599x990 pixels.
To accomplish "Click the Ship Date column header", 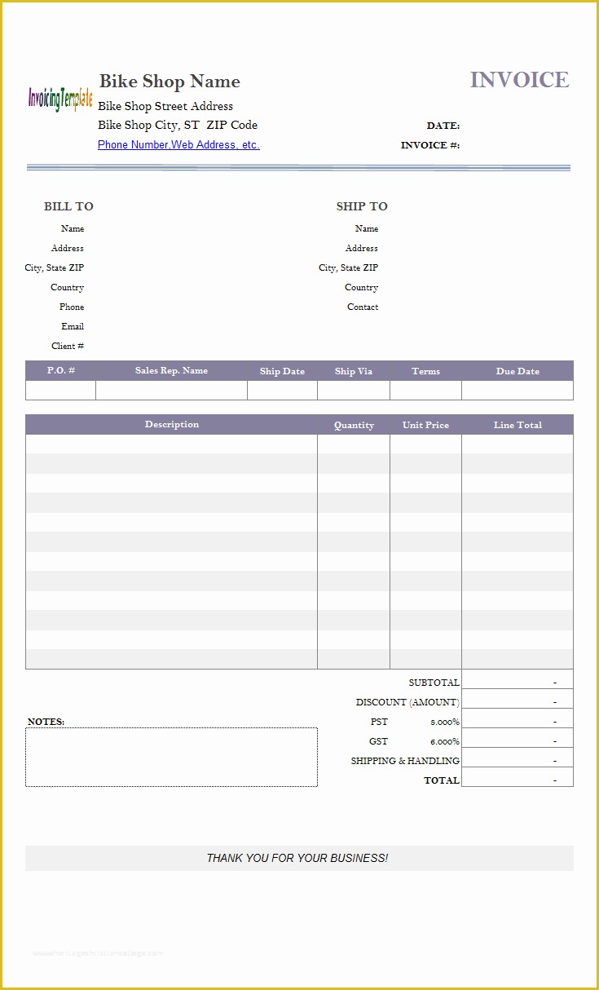I will pyautogui.click(x=282, y=371).
